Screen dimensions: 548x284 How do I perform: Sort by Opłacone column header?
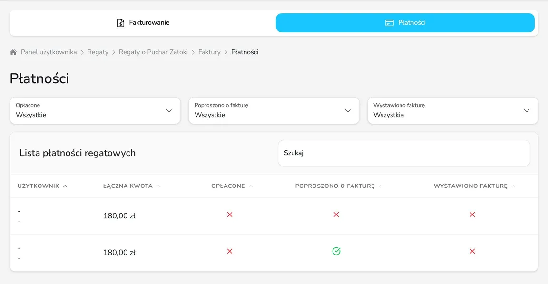[232, 186]
